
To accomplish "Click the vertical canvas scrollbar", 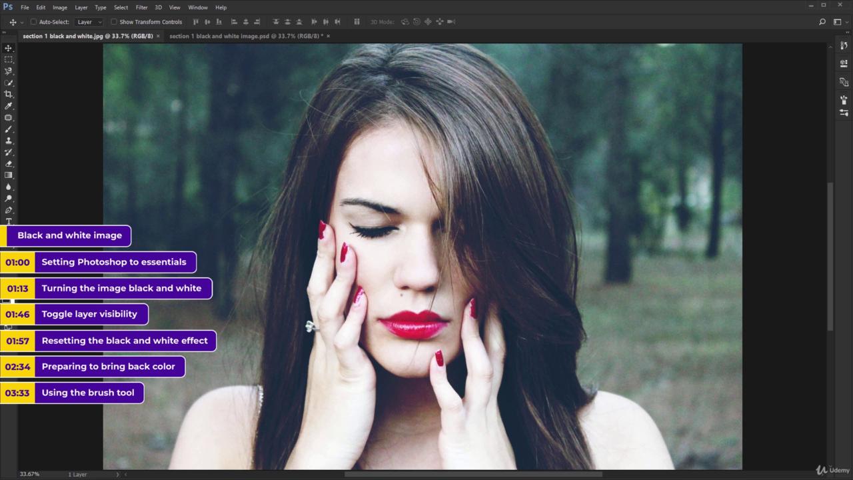I will coord(830,257).
